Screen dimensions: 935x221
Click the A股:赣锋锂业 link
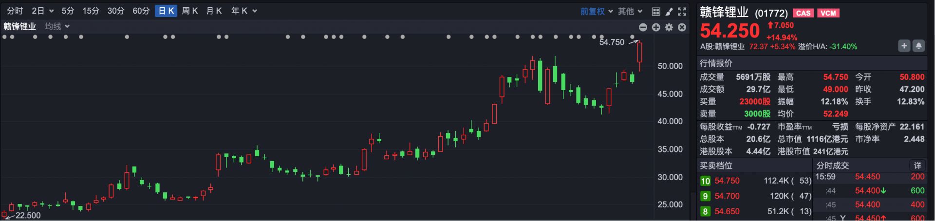tap(722, 47)
